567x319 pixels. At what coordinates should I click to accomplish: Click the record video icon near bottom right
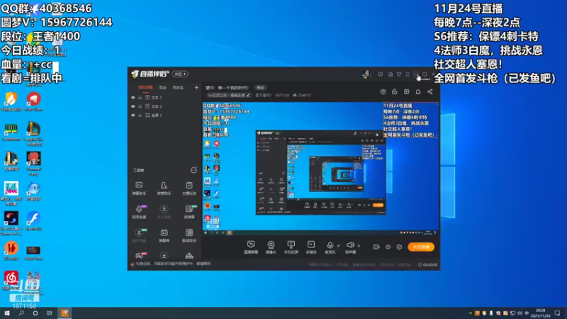tap(376, 247)
